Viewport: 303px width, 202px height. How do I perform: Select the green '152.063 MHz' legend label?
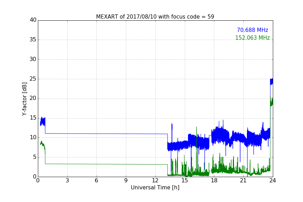(252, 38)
